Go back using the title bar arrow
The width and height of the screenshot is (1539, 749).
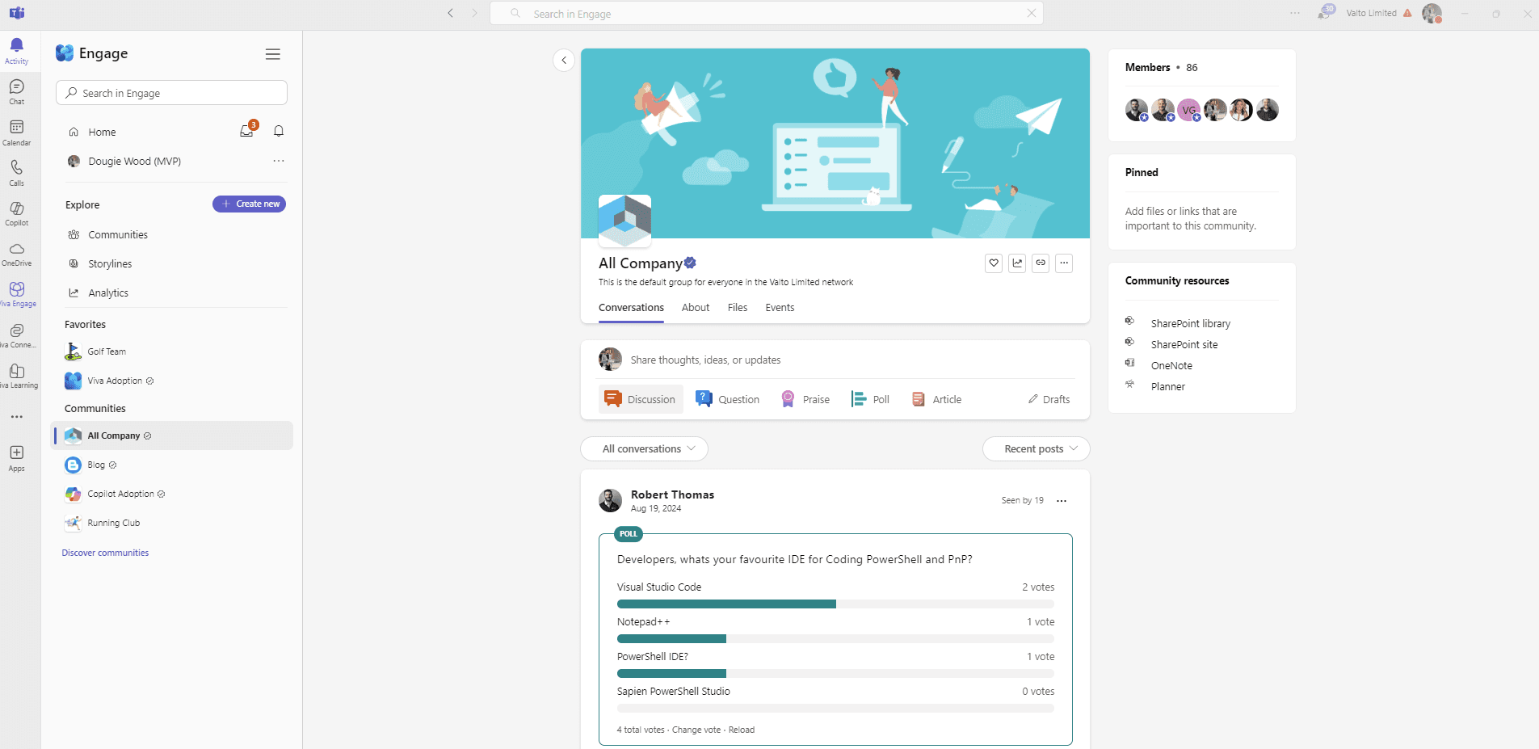click(451, 13)
